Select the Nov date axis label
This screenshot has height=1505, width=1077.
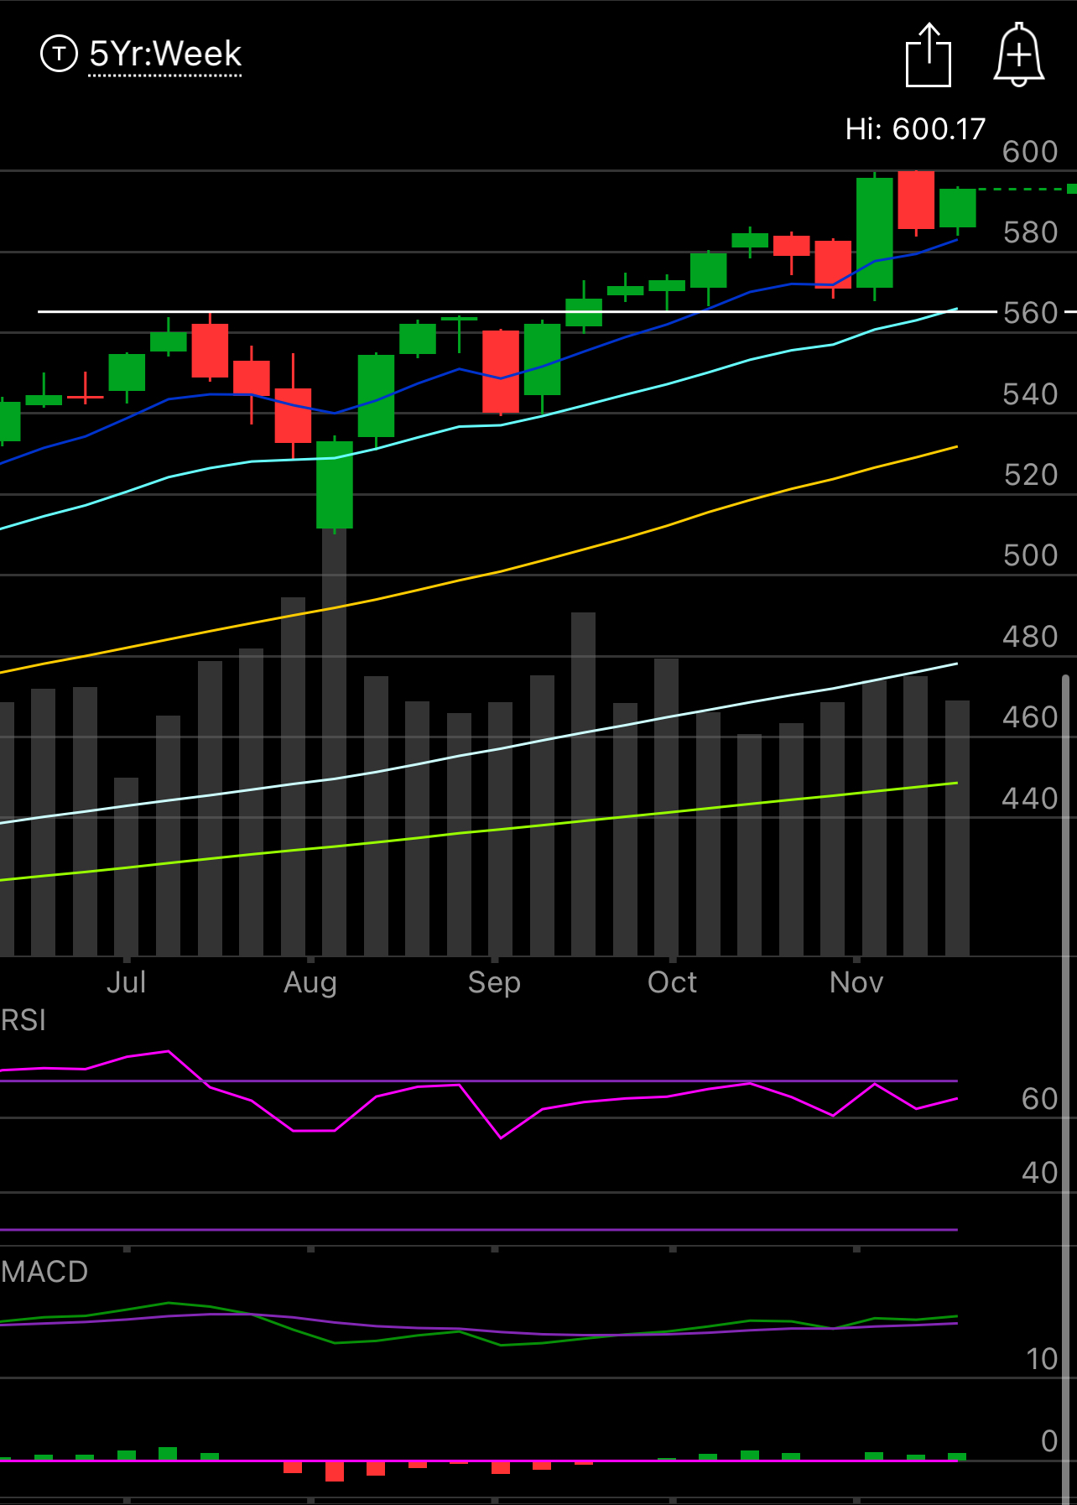856,982
